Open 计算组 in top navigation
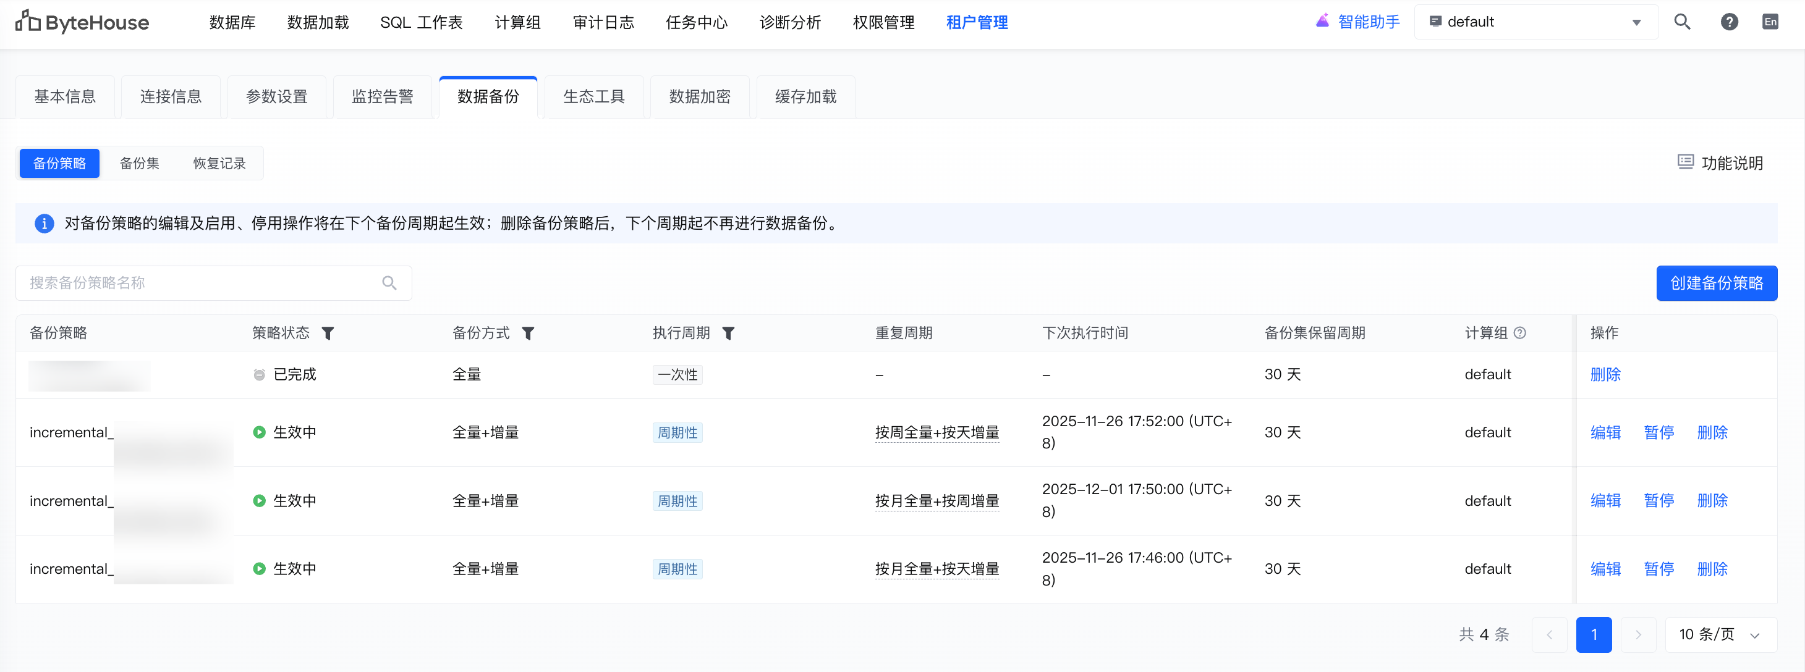Viewport: 1805px width, 672px height. (517, 22)
